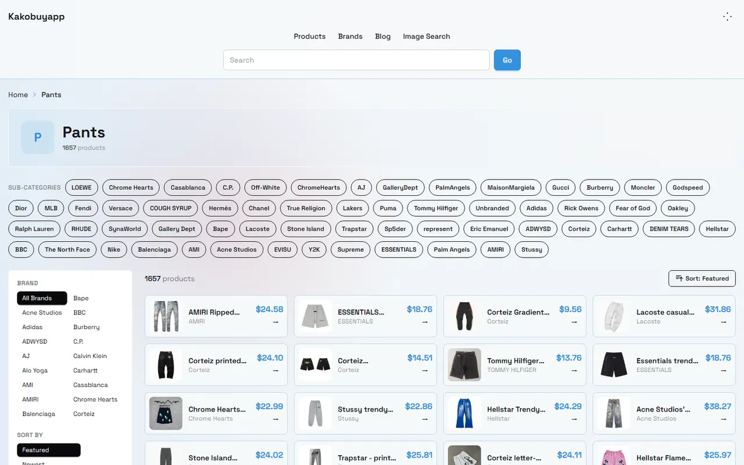Select the Chrome Hearts sub-category chip
744x465 pixels.
131,188
